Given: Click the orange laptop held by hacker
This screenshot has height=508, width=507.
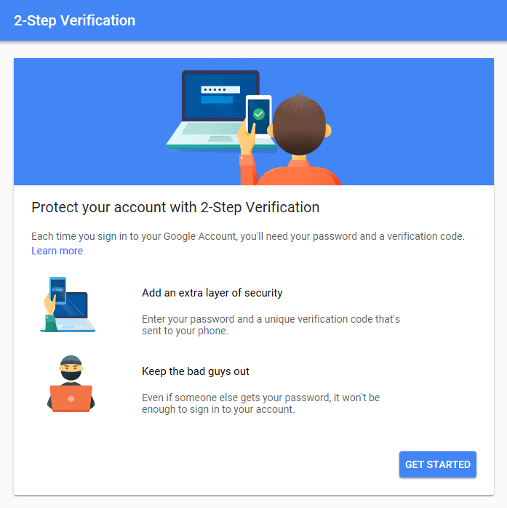Looking at the screenshot, I should [71, 398].
